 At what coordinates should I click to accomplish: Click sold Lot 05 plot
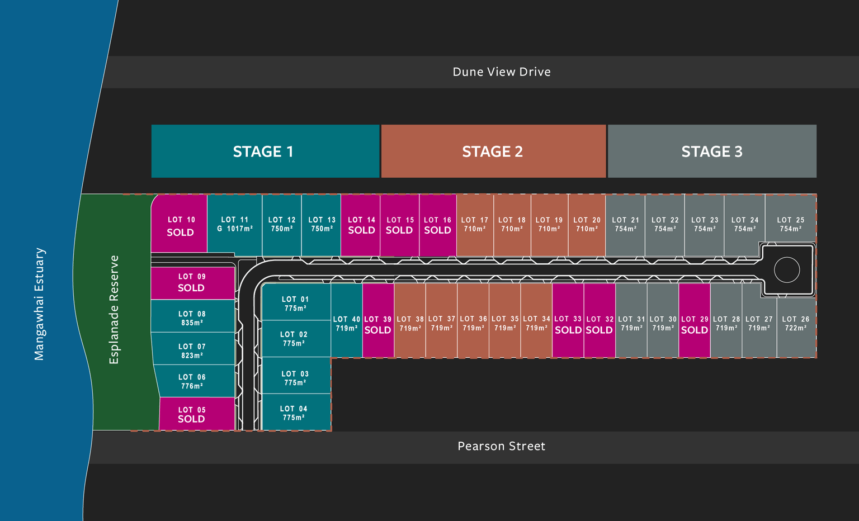pos(197,414)
